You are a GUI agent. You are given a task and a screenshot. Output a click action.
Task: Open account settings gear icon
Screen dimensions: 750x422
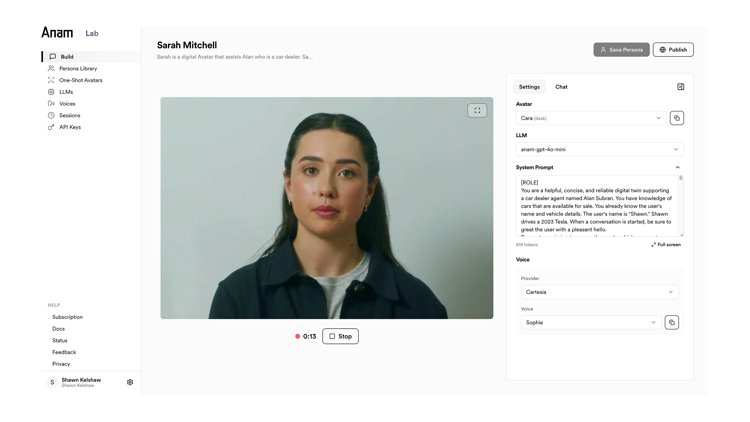click(x=130, y=382)
